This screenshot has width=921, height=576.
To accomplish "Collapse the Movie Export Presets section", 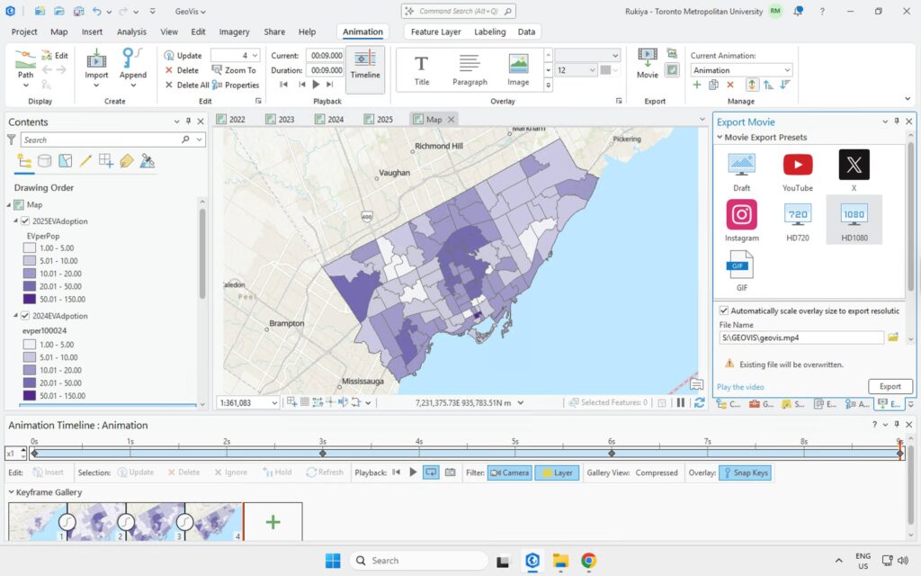I will click(720, 138).
